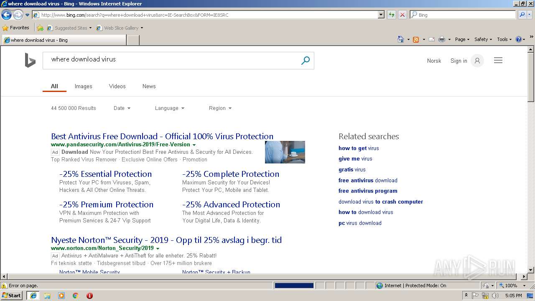
Task: Click the user avatar icon
Action: [x=477, y=61]
